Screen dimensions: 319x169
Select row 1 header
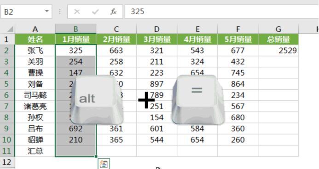click(x=7, y=39)
